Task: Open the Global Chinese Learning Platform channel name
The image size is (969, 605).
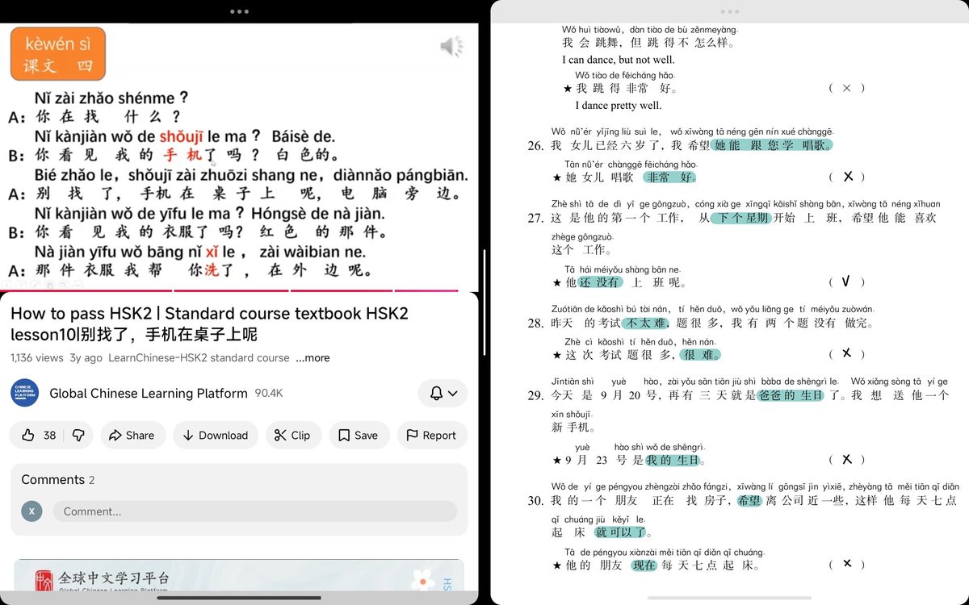Action: [x=149, y=394]
